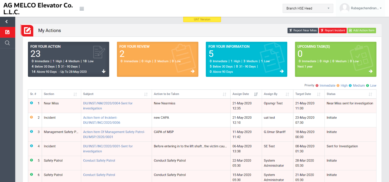Click green priority icon on row 6
The height and width of the screenshot is (182, 389).
click(32, 174)
